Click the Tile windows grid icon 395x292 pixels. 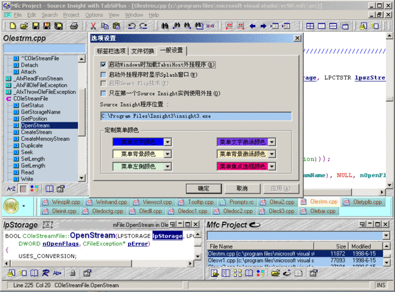click(310, 26)
